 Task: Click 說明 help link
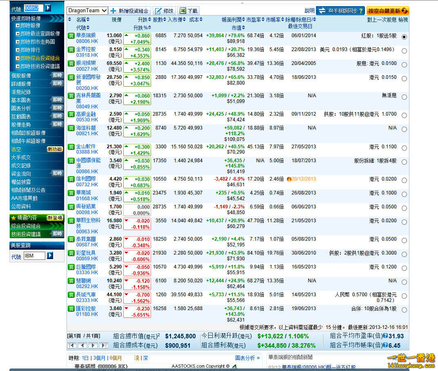(x=309, y=11)
